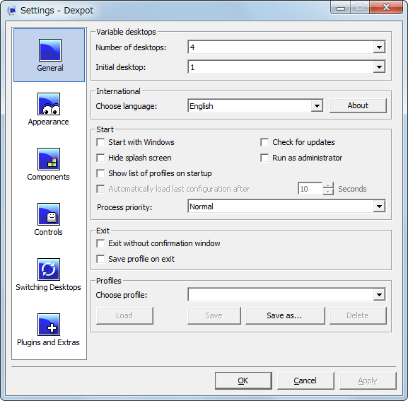
Task: Click the Cancel button
Action: coord(305,380)
